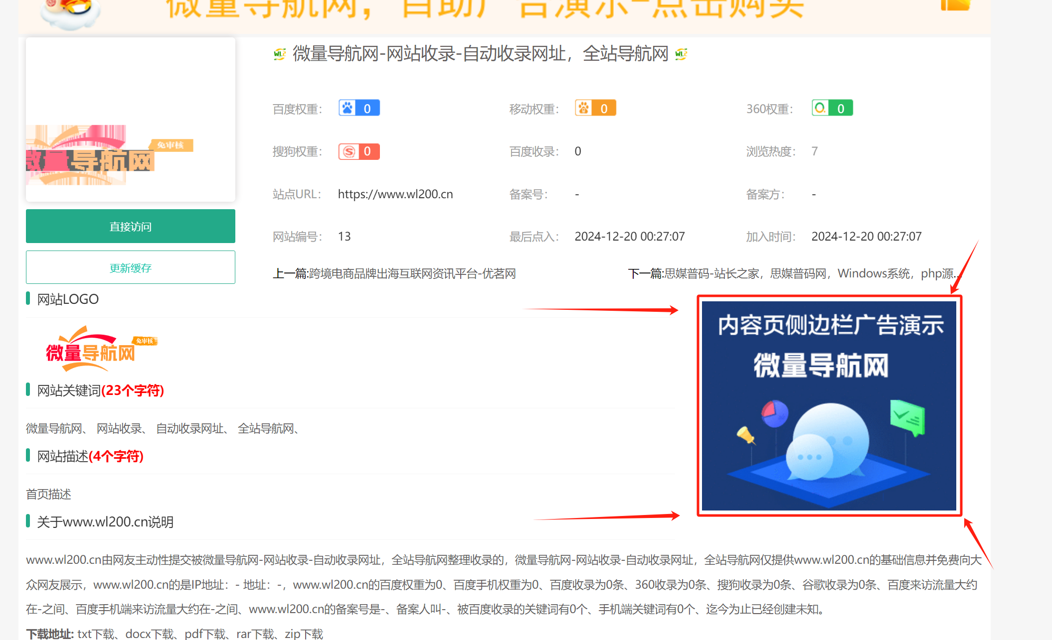Click the docx下载 link
This screenshot has width=1052, height=640.
click(x=150, y=634)
